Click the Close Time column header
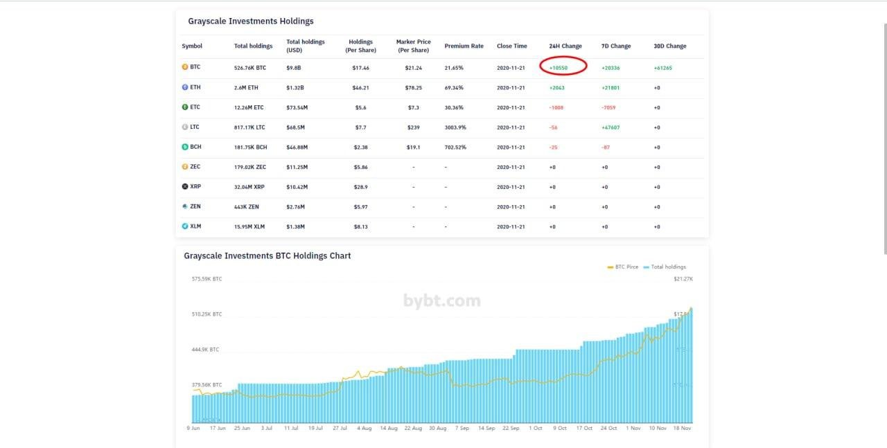 click(x=512, y=46)
